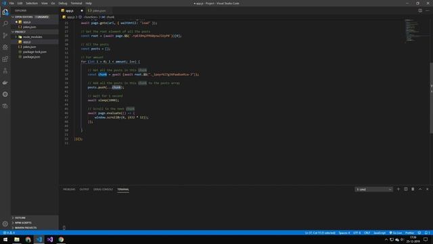The image size is (433, 244).
Task: Open the Go menu
Action: (x=53, y=3)
